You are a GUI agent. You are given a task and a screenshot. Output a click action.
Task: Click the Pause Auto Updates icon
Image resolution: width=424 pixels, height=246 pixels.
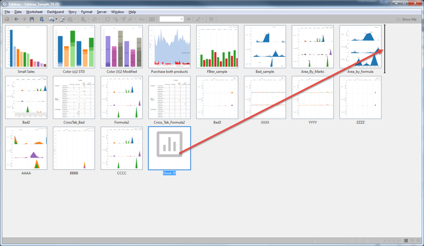[84, 19]
